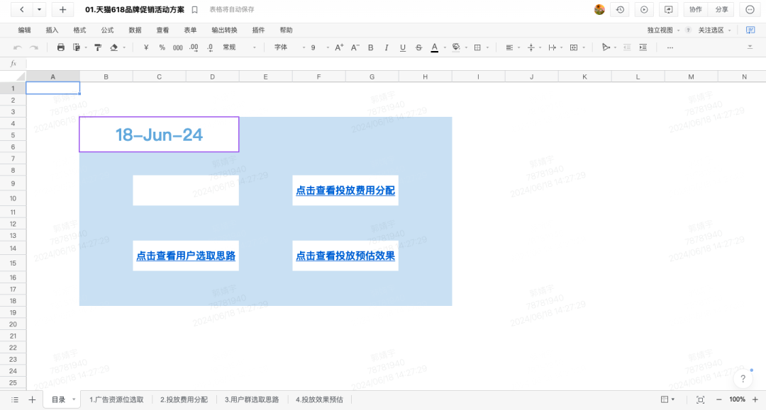
Task: Increase font size A+
Action: pos(339,47)
